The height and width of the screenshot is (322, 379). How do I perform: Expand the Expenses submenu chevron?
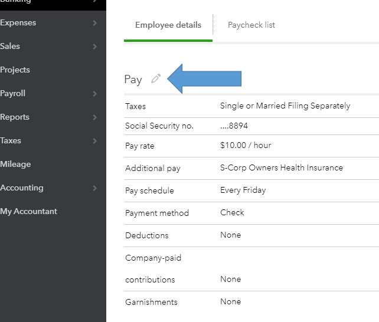click(95, 23)
